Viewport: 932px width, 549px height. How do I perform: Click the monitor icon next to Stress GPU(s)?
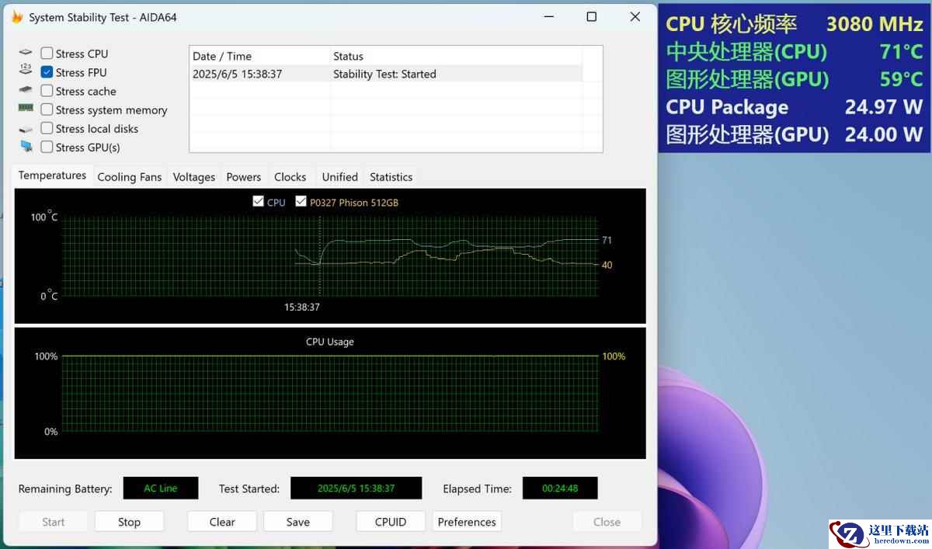[x=26, y=147]
